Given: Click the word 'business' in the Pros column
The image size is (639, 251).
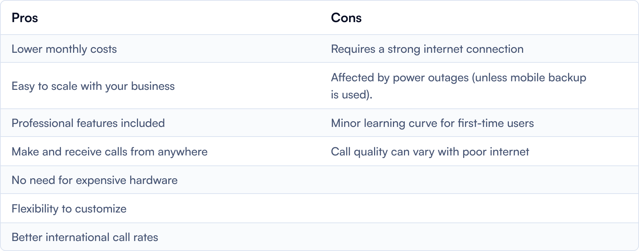Looking at the screenshot, I should pyautogui.click(x=153, y=86).
